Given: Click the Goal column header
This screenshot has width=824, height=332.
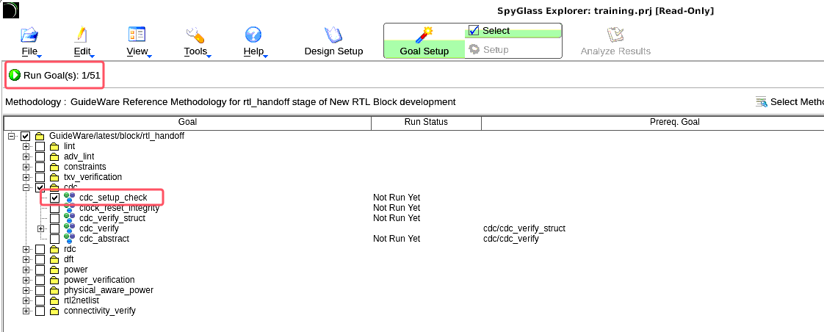Looking at the screenshot, I should tap(187, 123).
